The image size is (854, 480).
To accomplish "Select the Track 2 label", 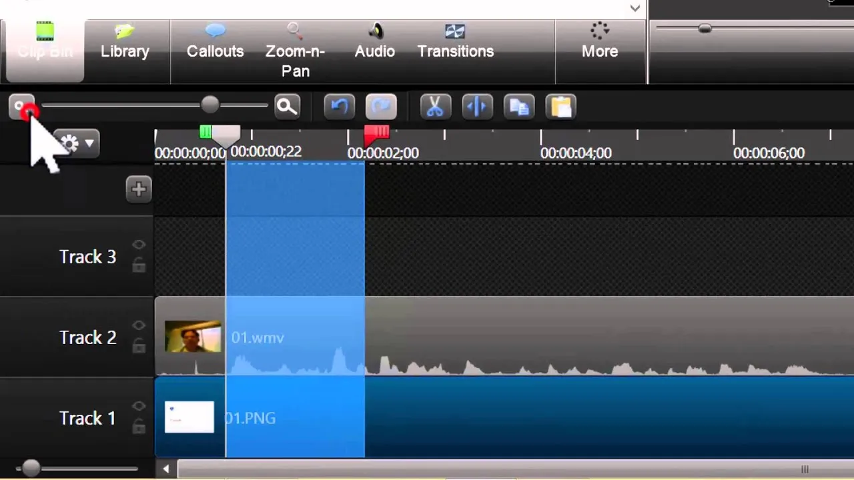I will (x=87, y=337).
